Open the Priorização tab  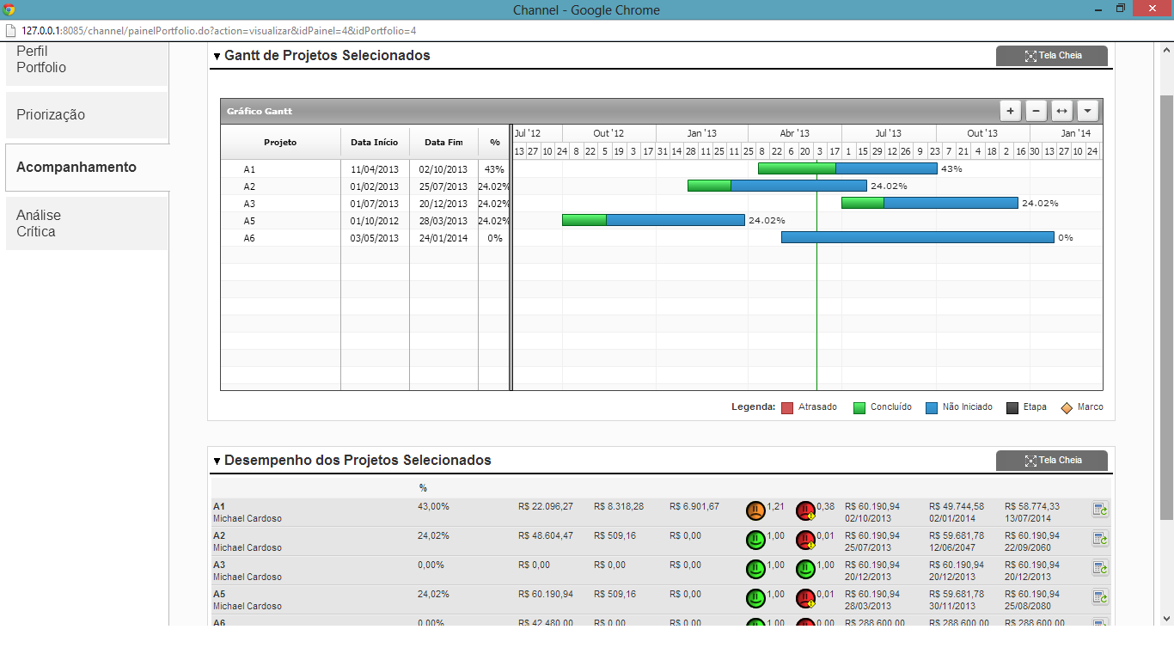[87, 115]
